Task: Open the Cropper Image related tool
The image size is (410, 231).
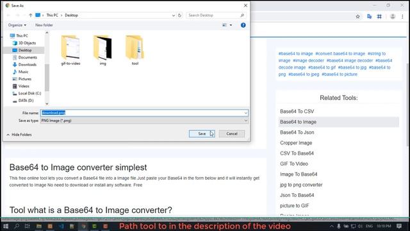Action: tap(296, 143)
